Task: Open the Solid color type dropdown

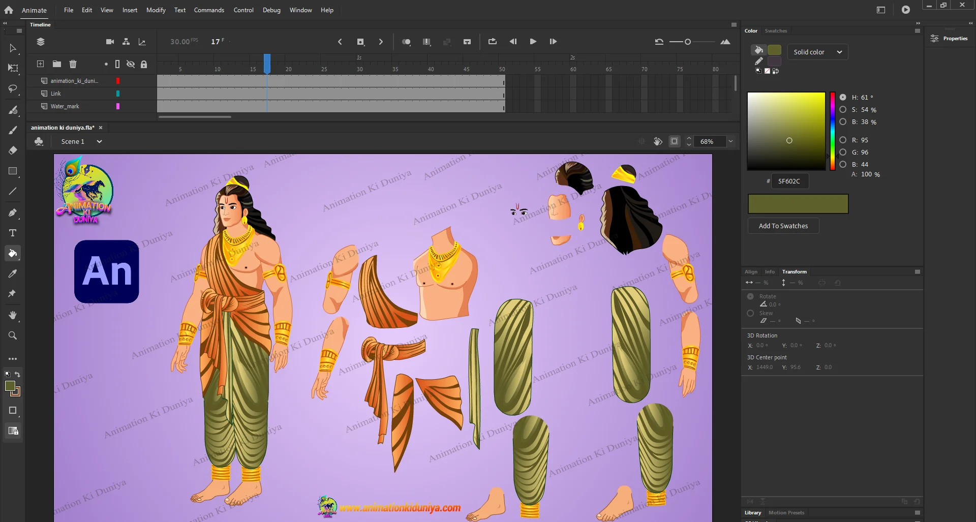Action: (817, 52)
